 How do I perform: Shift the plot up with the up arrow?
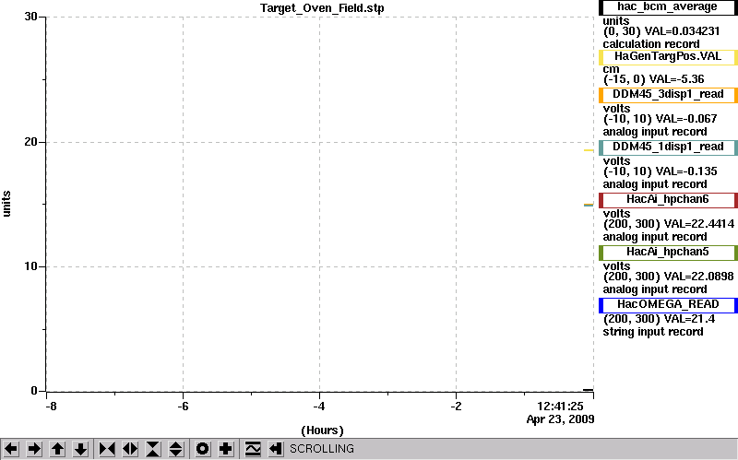tap(57, 449)
